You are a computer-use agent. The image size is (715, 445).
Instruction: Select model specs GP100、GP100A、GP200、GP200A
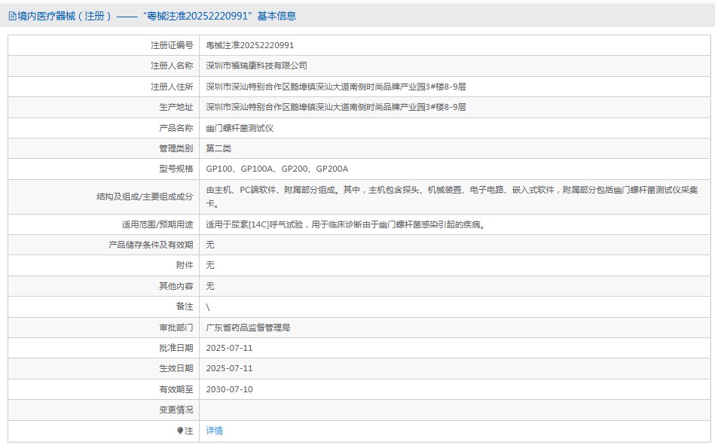click(277, 169)
